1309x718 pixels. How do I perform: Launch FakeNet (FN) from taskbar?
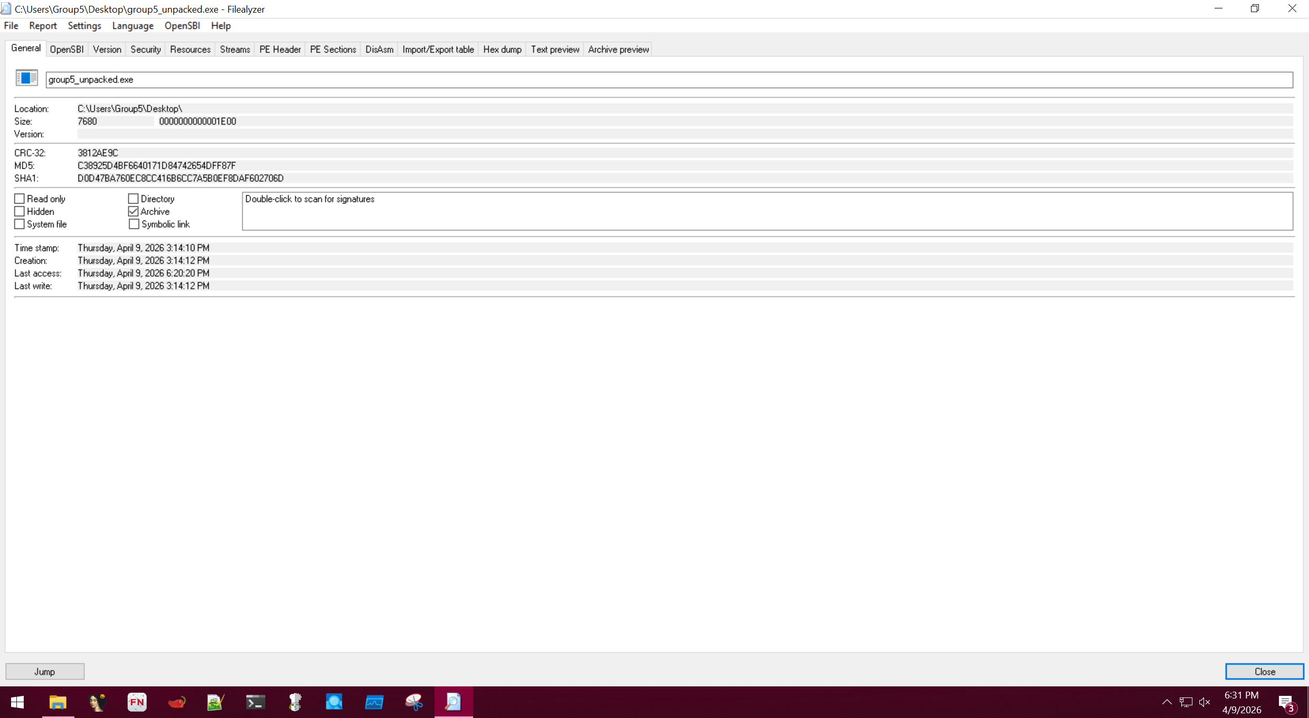pos(137,702)
